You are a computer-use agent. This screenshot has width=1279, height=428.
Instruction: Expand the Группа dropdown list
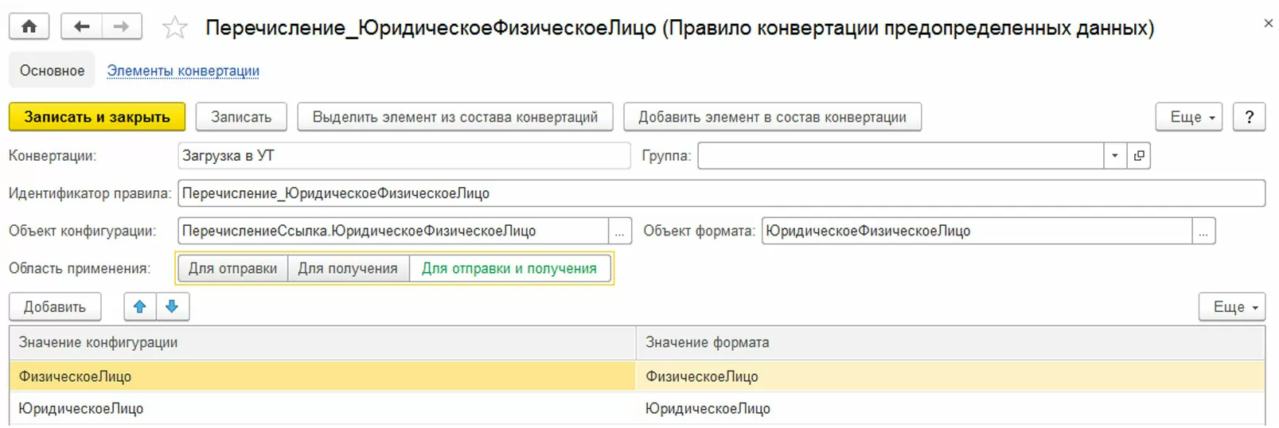[1114, 156]
